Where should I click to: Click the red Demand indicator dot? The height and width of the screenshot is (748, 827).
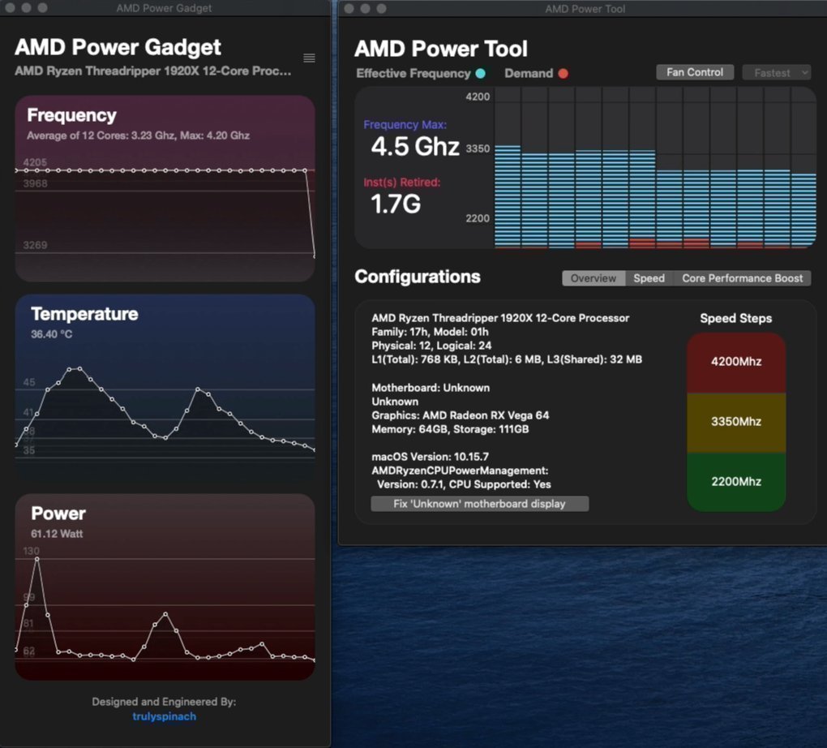tap(563, 74)
